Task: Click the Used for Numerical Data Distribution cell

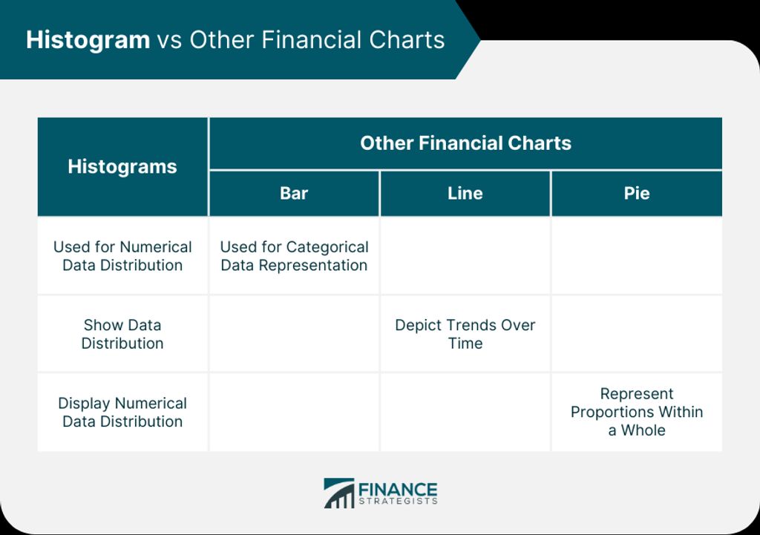Action: [122, 256]
